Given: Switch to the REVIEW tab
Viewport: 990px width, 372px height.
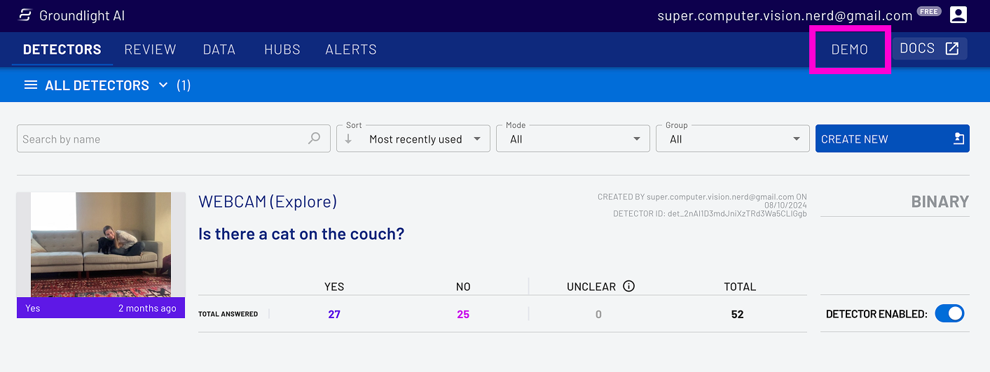Looking at the screenshot, I should [x=151, y=50].
